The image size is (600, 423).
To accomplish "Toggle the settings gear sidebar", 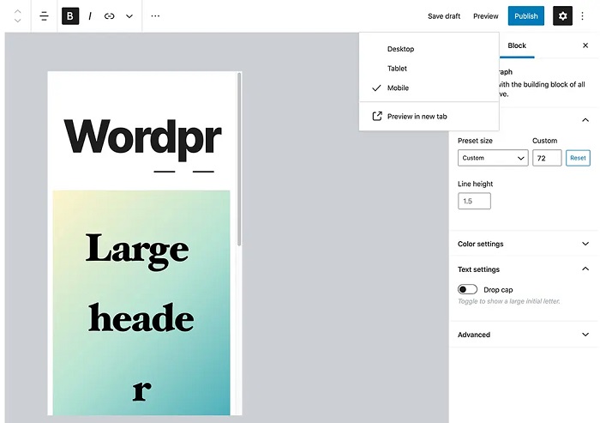I will click(562, 16).
